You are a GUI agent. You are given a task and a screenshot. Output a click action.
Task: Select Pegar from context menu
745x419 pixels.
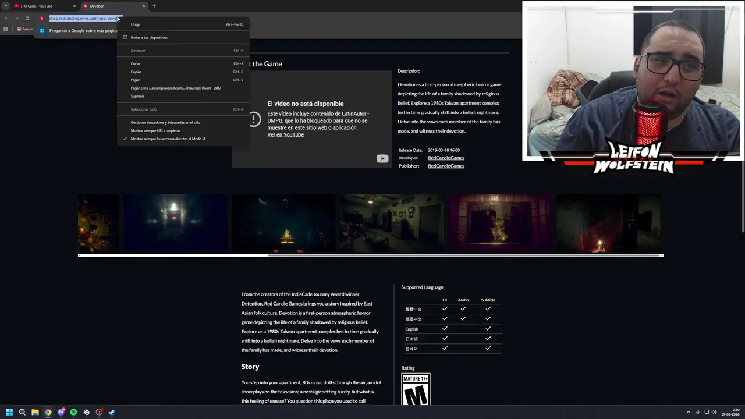[183, 80]
